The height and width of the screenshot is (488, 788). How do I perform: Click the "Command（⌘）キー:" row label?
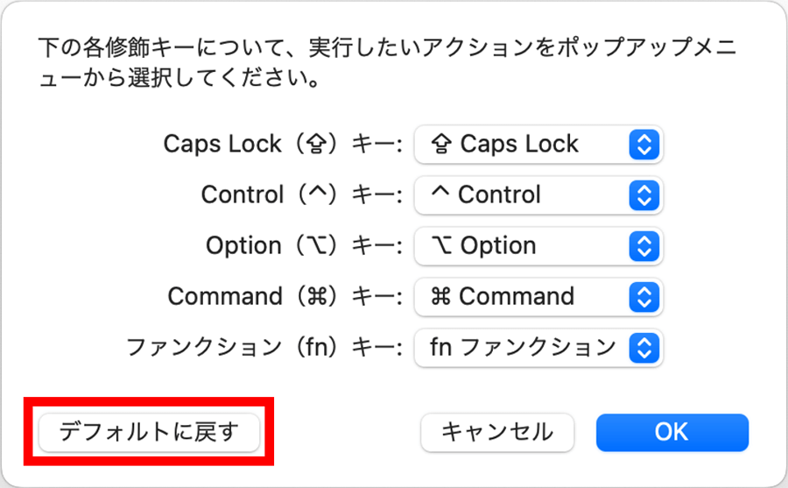pos(284,297)
